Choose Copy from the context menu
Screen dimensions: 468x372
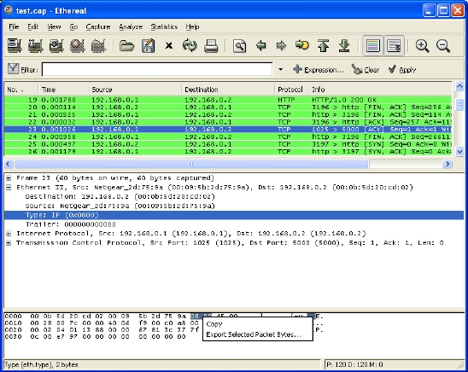pos(258,324)
